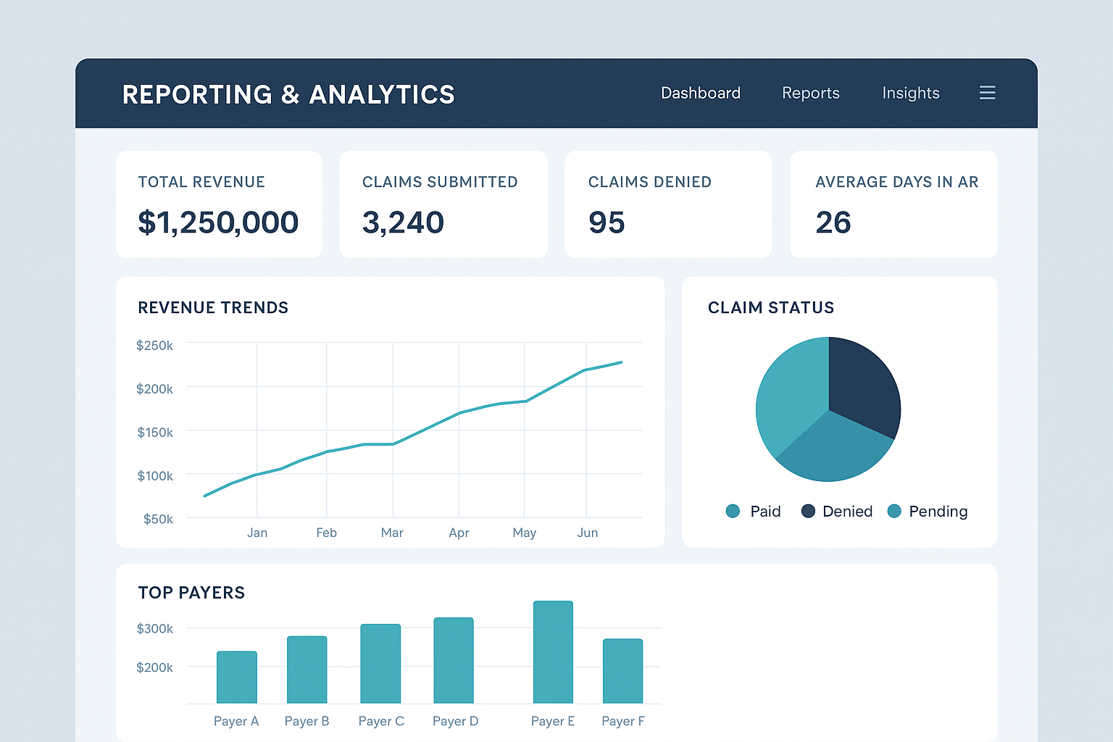1113x742 pixels.
Task: Click the Top Payers panel title
Action: pyautogui.click(x=191, y=592)
